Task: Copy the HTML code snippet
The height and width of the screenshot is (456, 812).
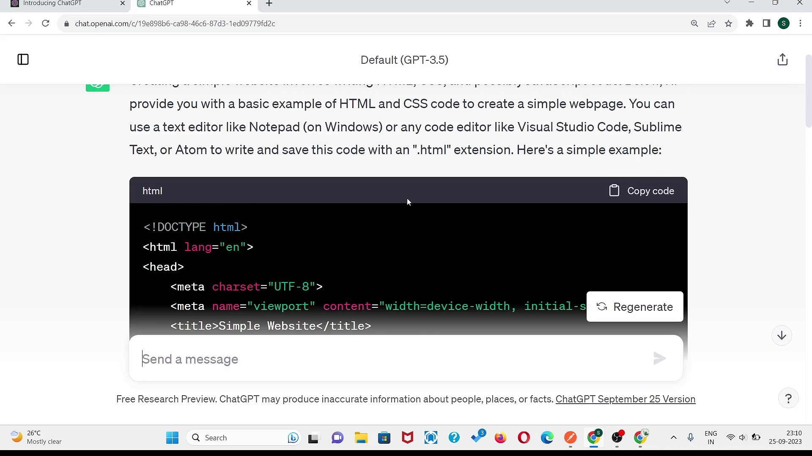Action: coord(641,190)
